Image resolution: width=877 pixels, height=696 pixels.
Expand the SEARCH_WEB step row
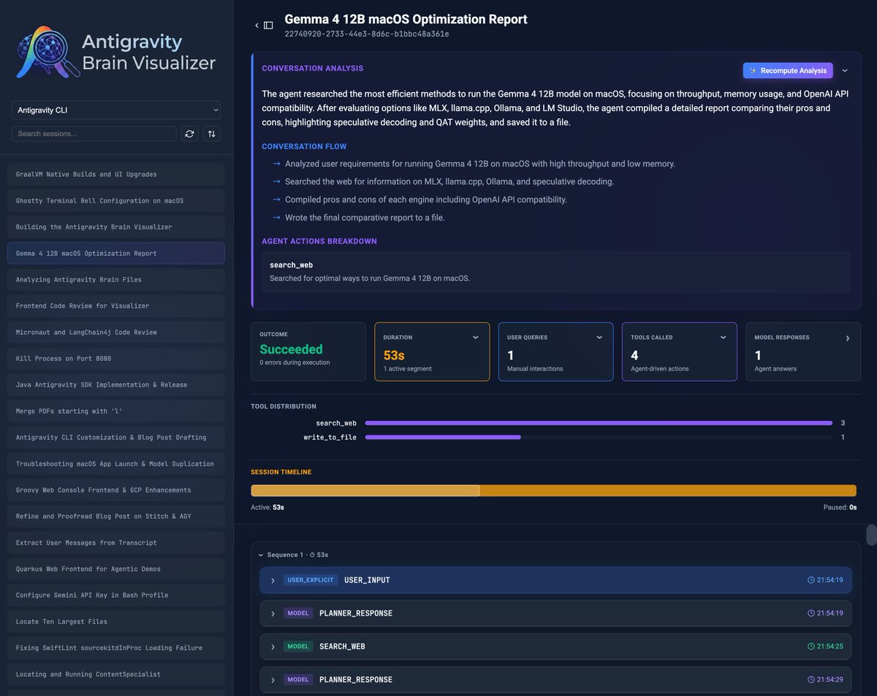click(x=555, y=646)
